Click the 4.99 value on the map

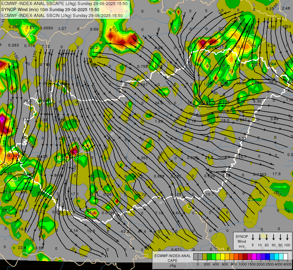(158, 48)
